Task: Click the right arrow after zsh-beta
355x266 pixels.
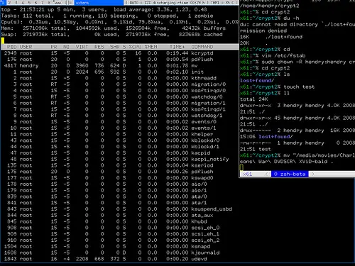Action: tap(312, 174)
